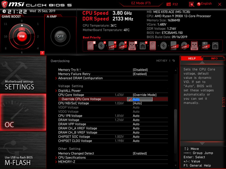226x169 pixels.
Task: Click the Game Boost red question mark icon
Action: click(x=42, y=53)
